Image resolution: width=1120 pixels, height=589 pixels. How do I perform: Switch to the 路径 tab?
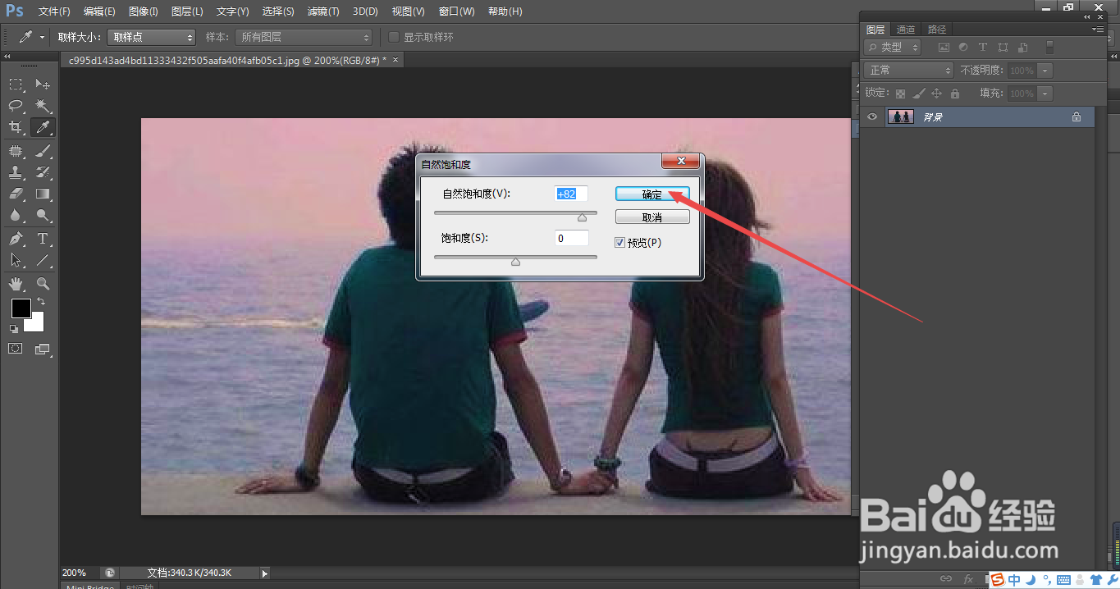(x=936, y=29)
